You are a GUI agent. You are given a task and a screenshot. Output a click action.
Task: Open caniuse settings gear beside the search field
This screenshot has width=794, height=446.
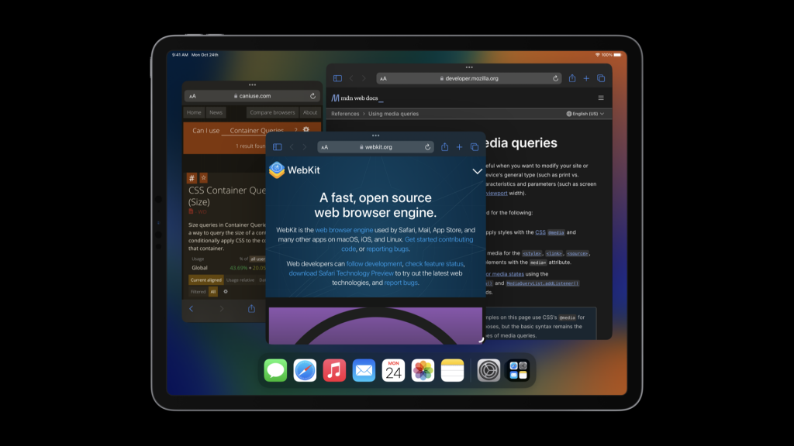(x=306, y=130)
